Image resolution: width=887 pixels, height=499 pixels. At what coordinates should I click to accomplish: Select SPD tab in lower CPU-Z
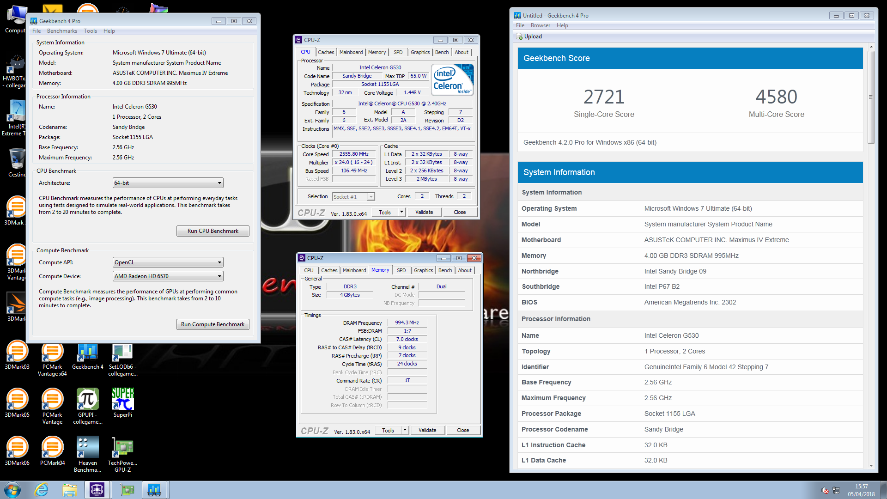(x=401, y=270)
